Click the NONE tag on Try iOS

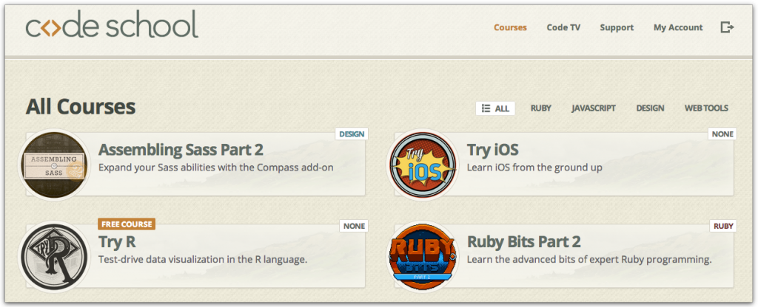(722, 134)
